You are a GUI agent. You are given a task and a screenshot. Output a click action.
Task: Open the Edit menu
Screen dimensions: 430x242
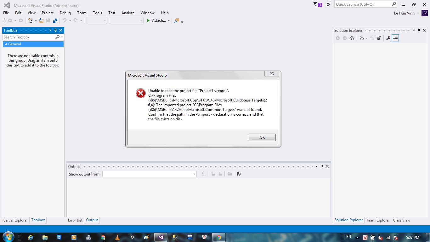coord(18,13)
